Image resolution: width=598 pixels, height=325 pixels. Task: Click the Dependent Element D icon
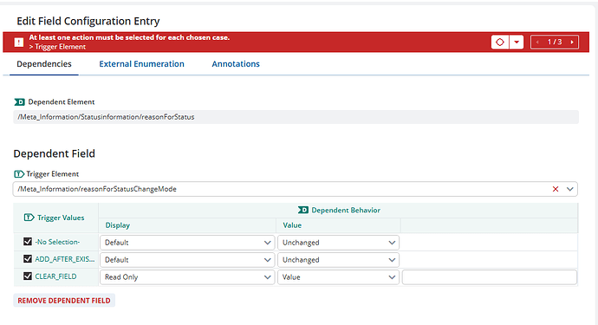tap(19, 102)
